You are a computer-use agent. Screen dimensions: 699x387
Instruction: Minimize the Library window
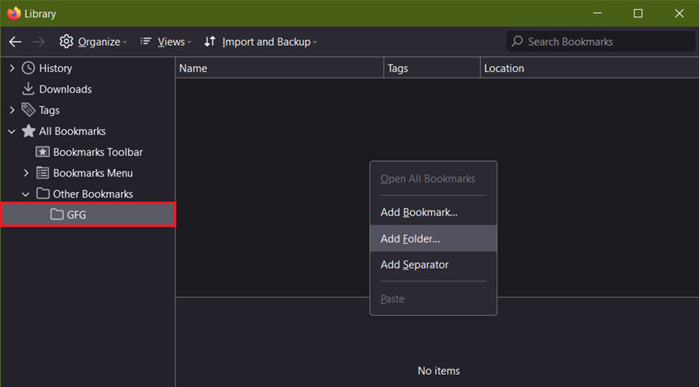pos(598,13)
